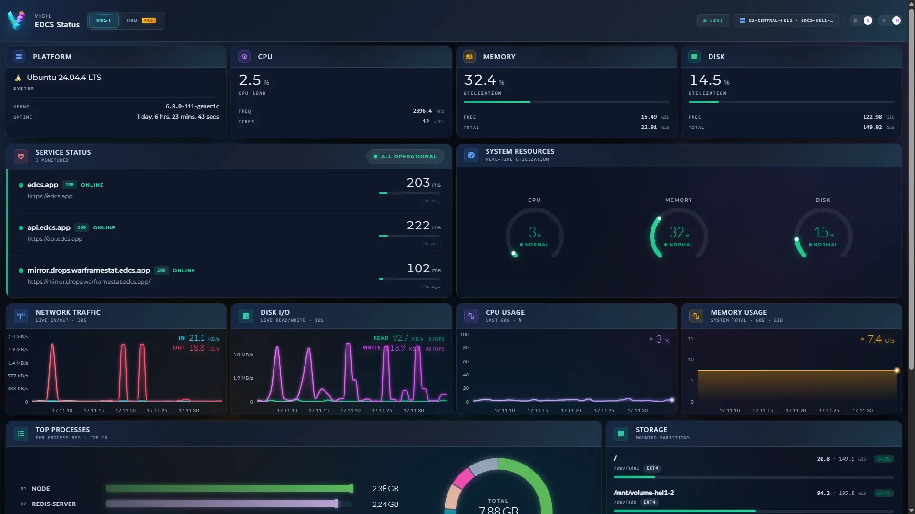The width and height of the screenshot is (915, 514).
Task: Click the /mnt/volume-hel1-2 partition name
Action: coord(644,493)
